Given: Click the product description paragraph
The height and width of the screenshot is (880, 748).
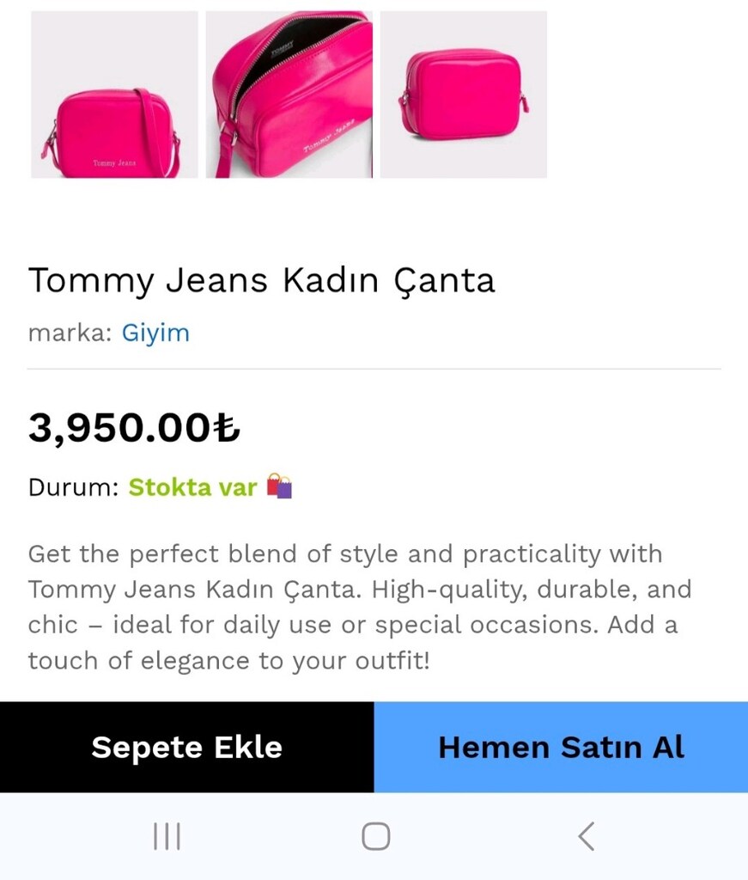Looking at the screenshot, I should pos(360,608).
